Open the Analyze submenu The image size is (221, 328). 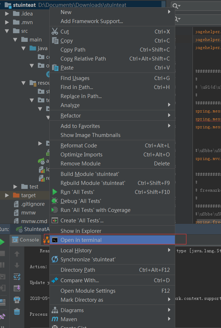(112, 105)
